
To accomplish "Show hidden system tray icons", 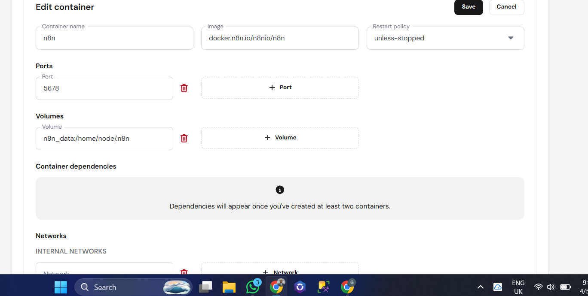I will click(481, 287).
